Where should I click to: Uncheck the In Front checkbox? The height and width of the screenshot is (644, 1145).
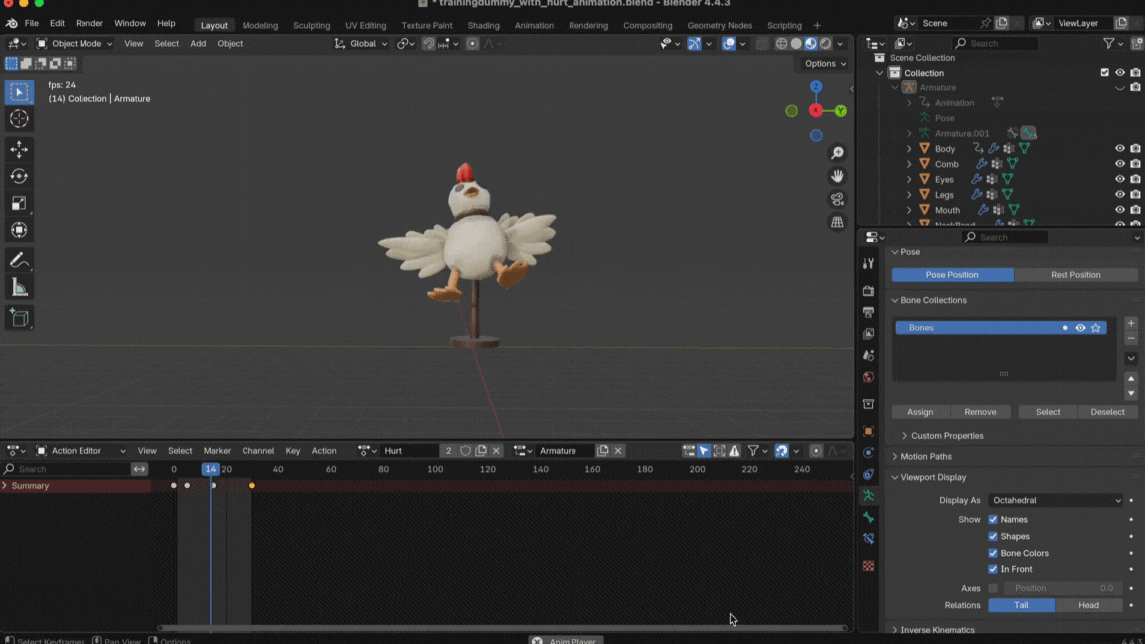992,569
